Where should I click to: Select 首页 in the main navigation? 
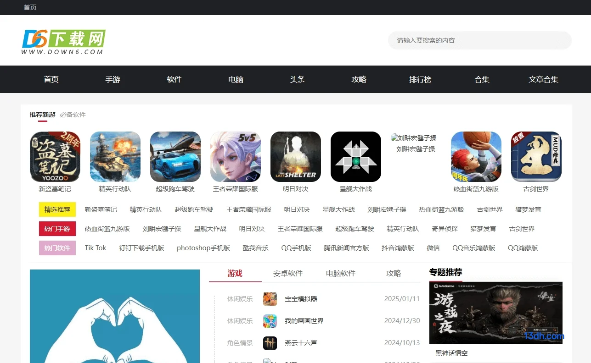(51, 79)
